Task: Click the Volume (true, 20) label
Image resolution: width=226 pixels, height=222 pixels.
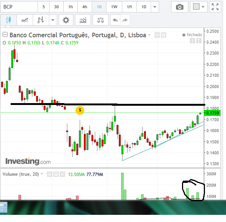Action: (21, 174)
